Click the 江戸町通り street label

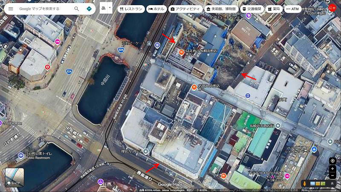click(x=12, y=139)
